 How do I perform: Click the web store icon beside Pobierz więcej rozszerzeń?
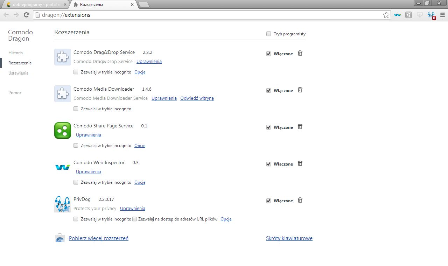[60, 238]
